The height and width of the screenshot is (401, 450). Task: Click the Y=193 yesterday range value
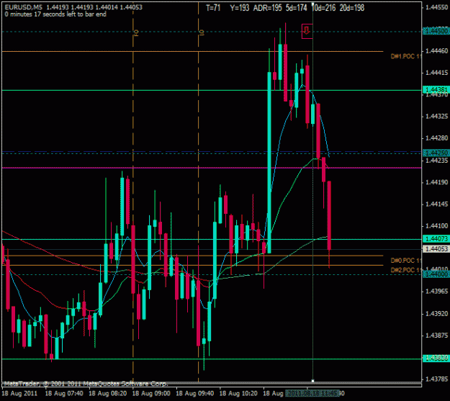[239, 8]
